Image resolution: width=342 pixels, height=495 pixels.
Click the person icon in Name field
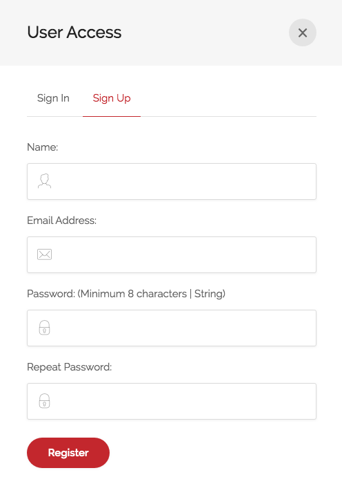44,181
